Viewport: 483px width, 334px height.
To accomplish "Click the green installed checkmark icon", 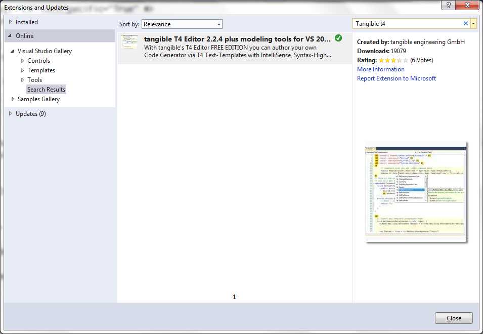I will click(x=338, y=38).
